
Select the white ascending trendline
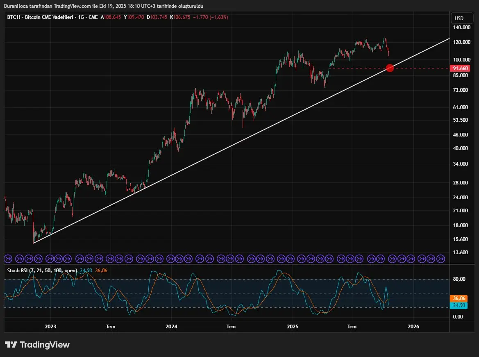241,141
